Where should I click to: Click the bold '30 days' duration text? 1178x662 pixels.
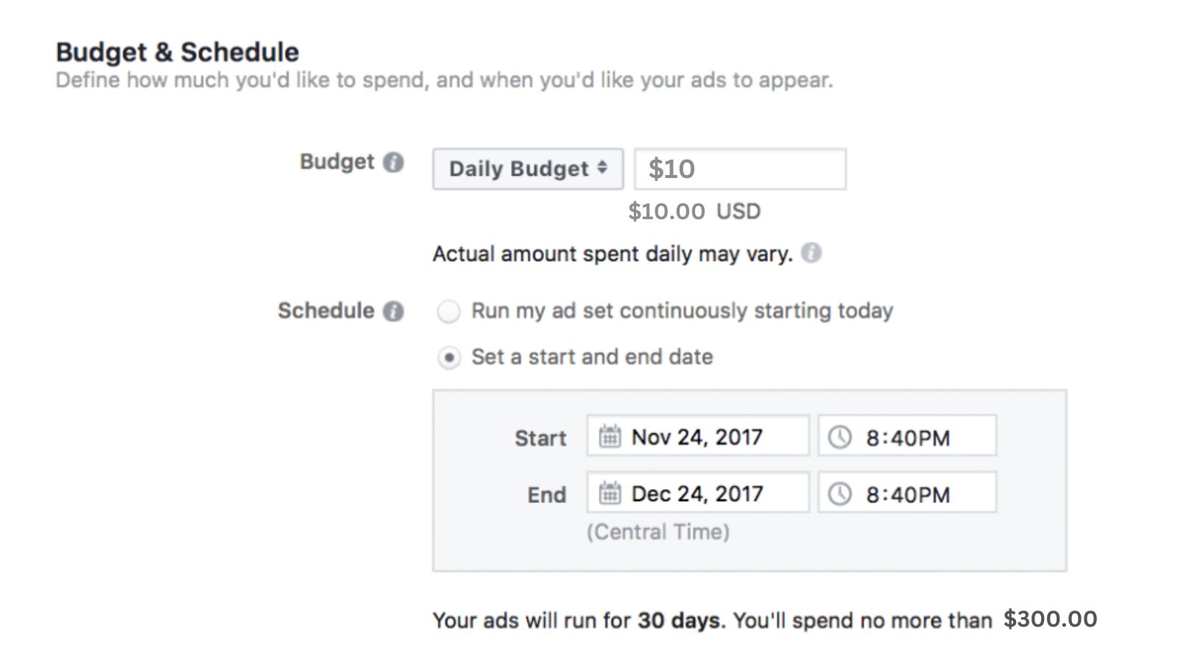coord(680,621)
